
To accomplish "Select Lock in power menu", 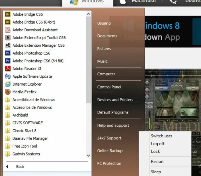I will (155, 151).
